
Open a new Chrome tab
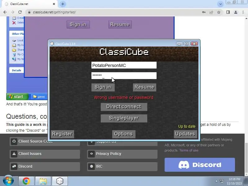pos(63,4)
